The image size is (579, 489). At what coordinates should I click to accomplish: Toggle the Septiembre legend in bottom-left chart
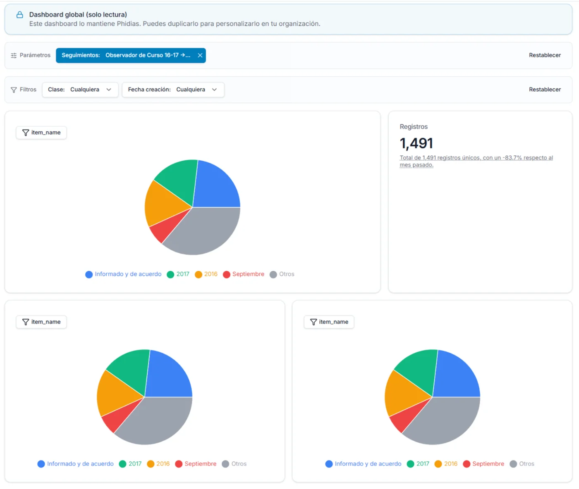(196, 464)
